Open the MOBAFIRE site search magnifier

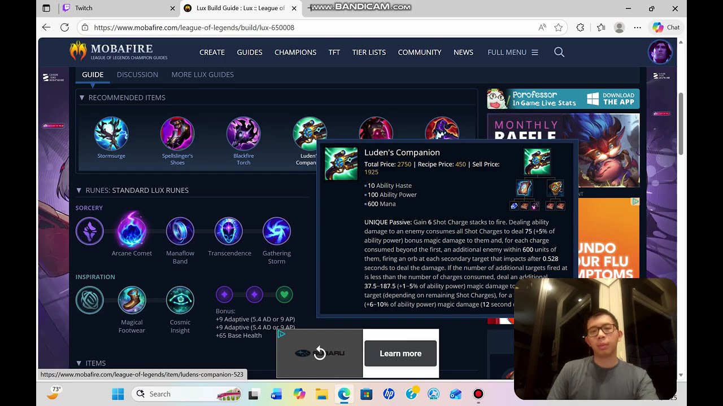(559, 52)
